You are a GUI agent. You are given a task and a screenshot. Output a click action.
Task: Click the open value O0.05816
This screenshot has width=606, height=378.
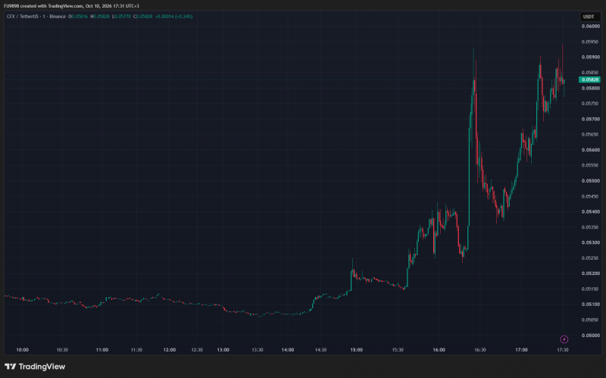(x=78, y=17)
